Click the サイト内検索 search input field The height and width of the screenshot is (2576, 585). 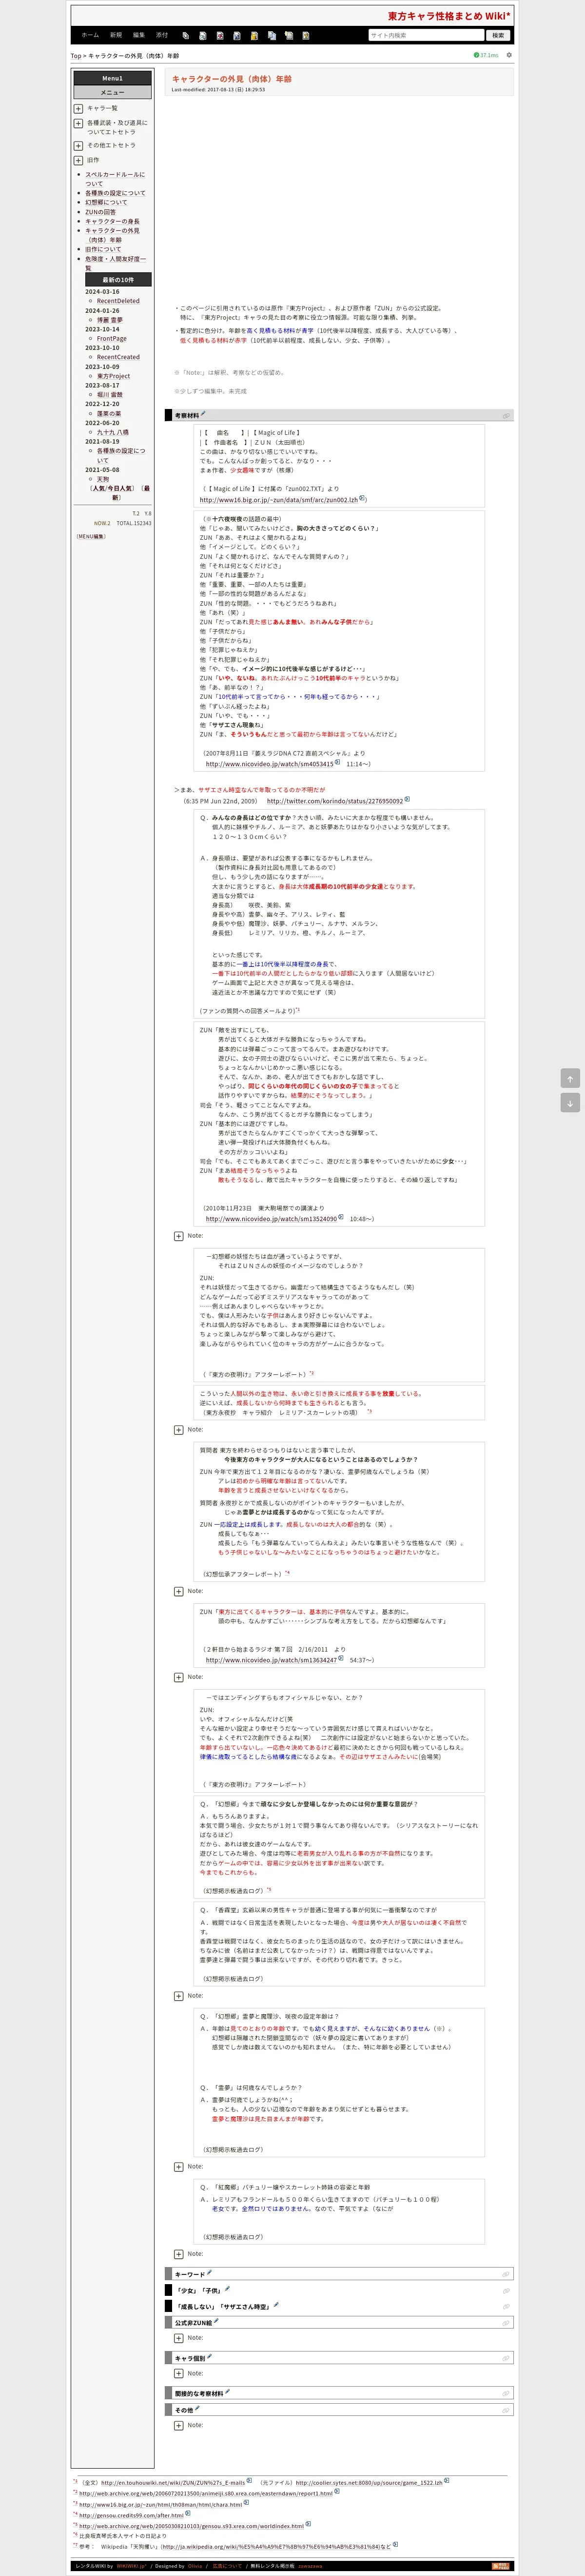(425, 35)
